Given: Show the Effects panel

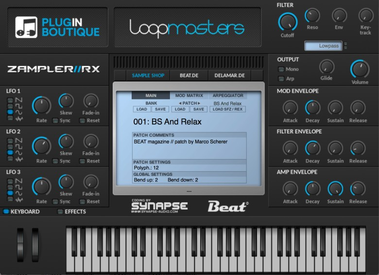Looking at the screenshot, I should point(60,212).
